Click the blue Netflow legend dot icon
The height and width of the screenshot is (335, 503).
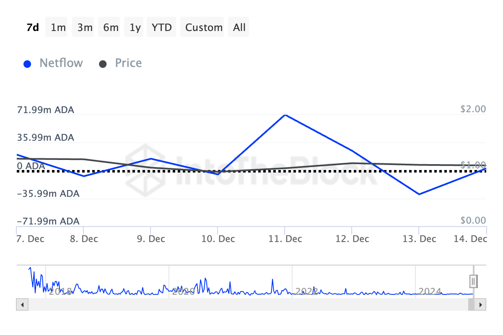click(27, 63)
